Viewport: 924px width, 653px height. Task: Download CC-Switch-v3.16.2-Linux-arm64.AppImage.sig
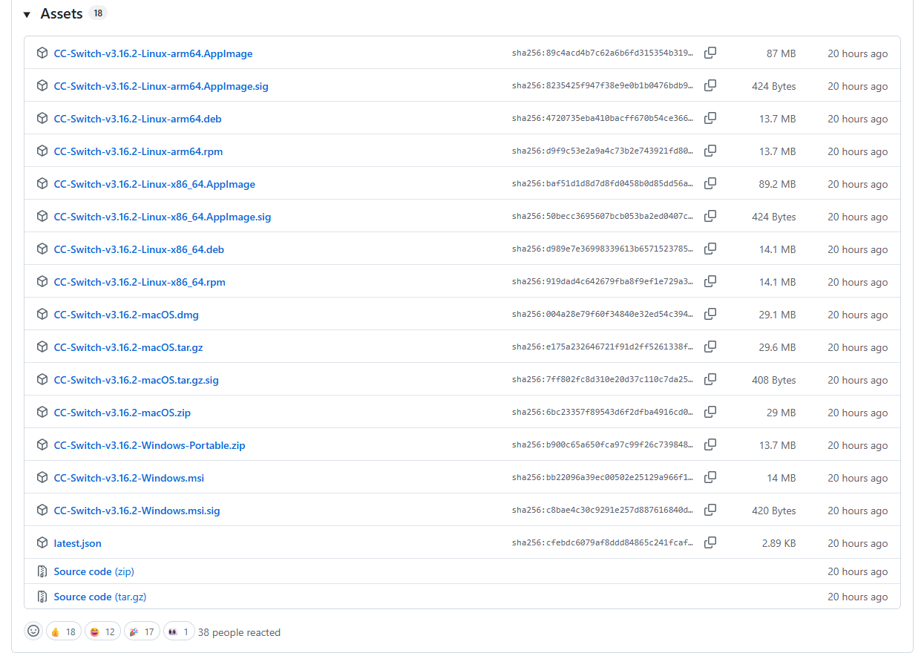[x=161, y=86]
